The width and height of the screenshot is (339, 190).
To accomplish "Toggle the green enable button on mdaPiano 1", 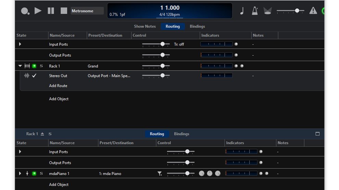I will point(34,174).
